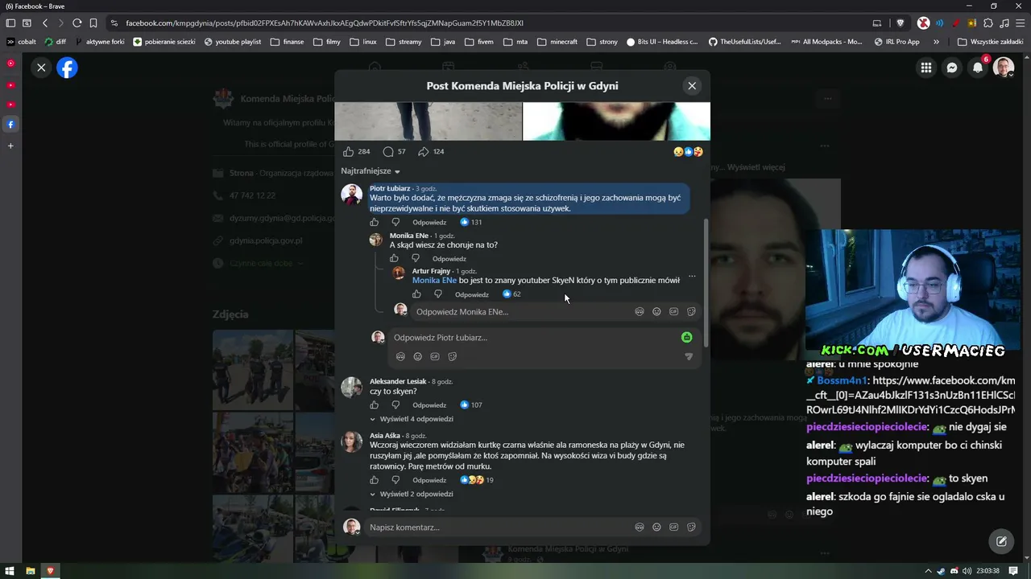Screen dimensions: 1031x579
Task: Open sticker picker in Monika ENe reply box
Action: [x=691, y=312]
